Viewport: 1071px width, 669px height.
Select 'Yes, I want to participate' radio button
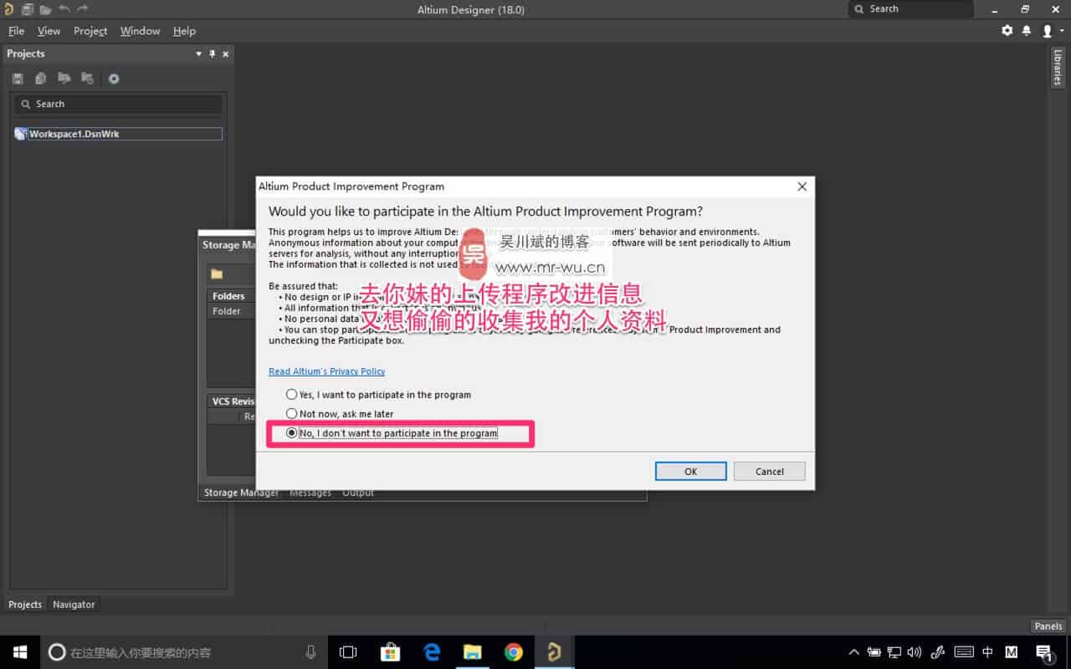[x=291, y=395]
